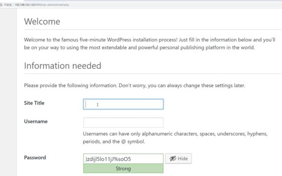Hide the password with the Hide button
This screenshot has height=176, width=282.
click(x=178, y=159)
